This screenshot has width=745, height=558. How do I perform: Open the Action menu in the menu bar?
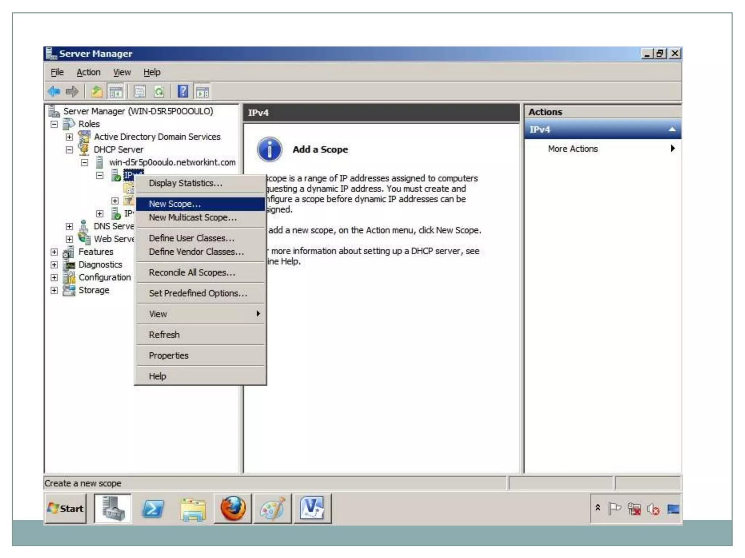(x=88, y=72)
